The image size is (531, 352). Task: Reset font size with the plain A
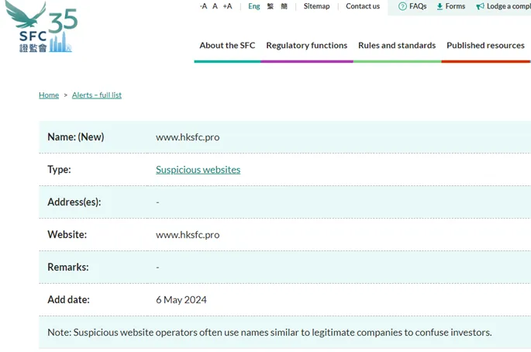pyautogui.click(x=215, y=6)
